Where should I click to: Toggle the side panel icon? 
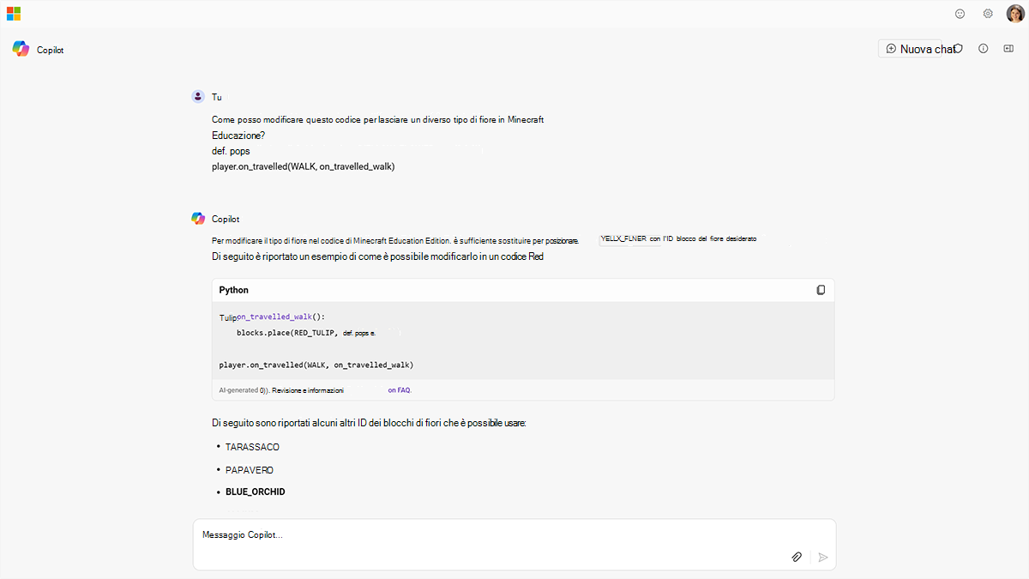1009,49
